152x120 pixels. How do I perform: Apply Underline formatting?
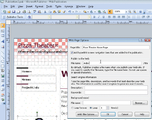pos(104,17)
